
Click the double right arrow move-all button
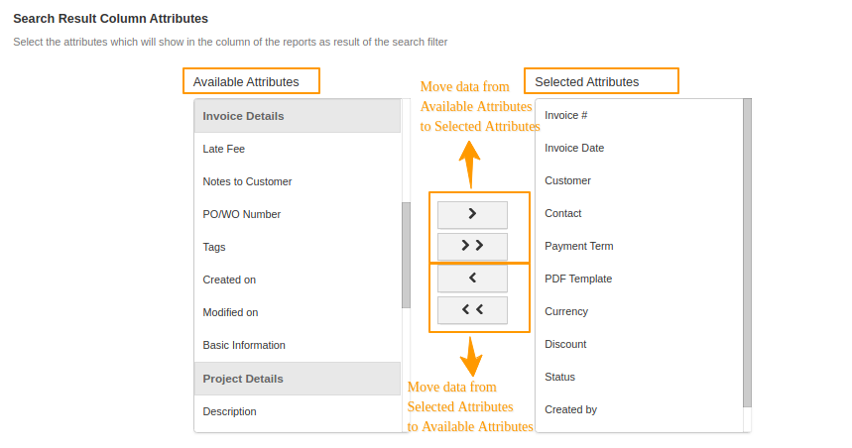(472, 246)
